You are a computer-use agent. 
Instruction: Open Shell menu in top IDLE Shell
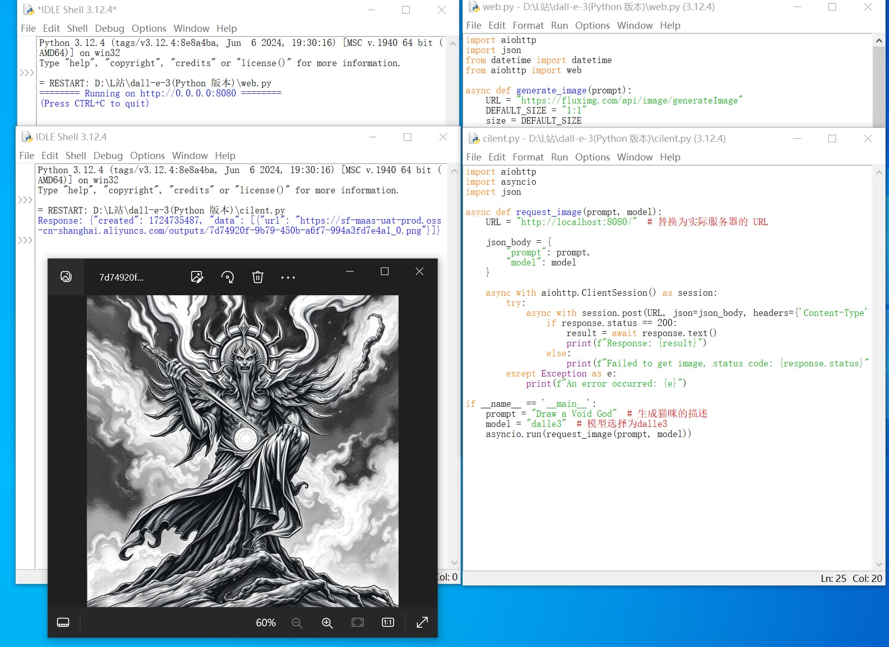click(77, 28)
